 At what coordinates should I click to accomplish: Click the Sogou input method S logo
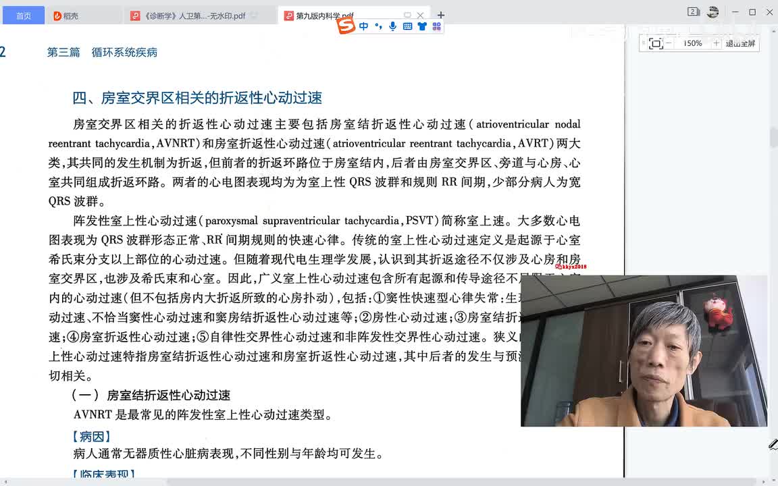point(346,26)
